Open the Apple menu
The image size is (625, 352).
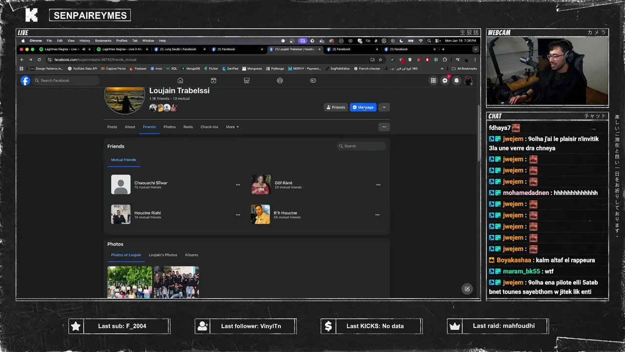pos(23,41)
